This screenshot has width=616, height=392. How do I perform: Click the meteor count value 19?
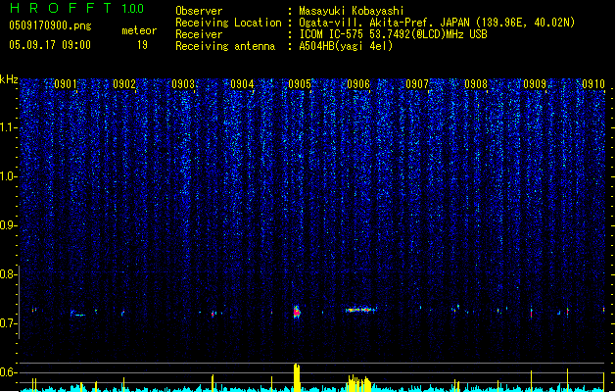tap(142, 45)
